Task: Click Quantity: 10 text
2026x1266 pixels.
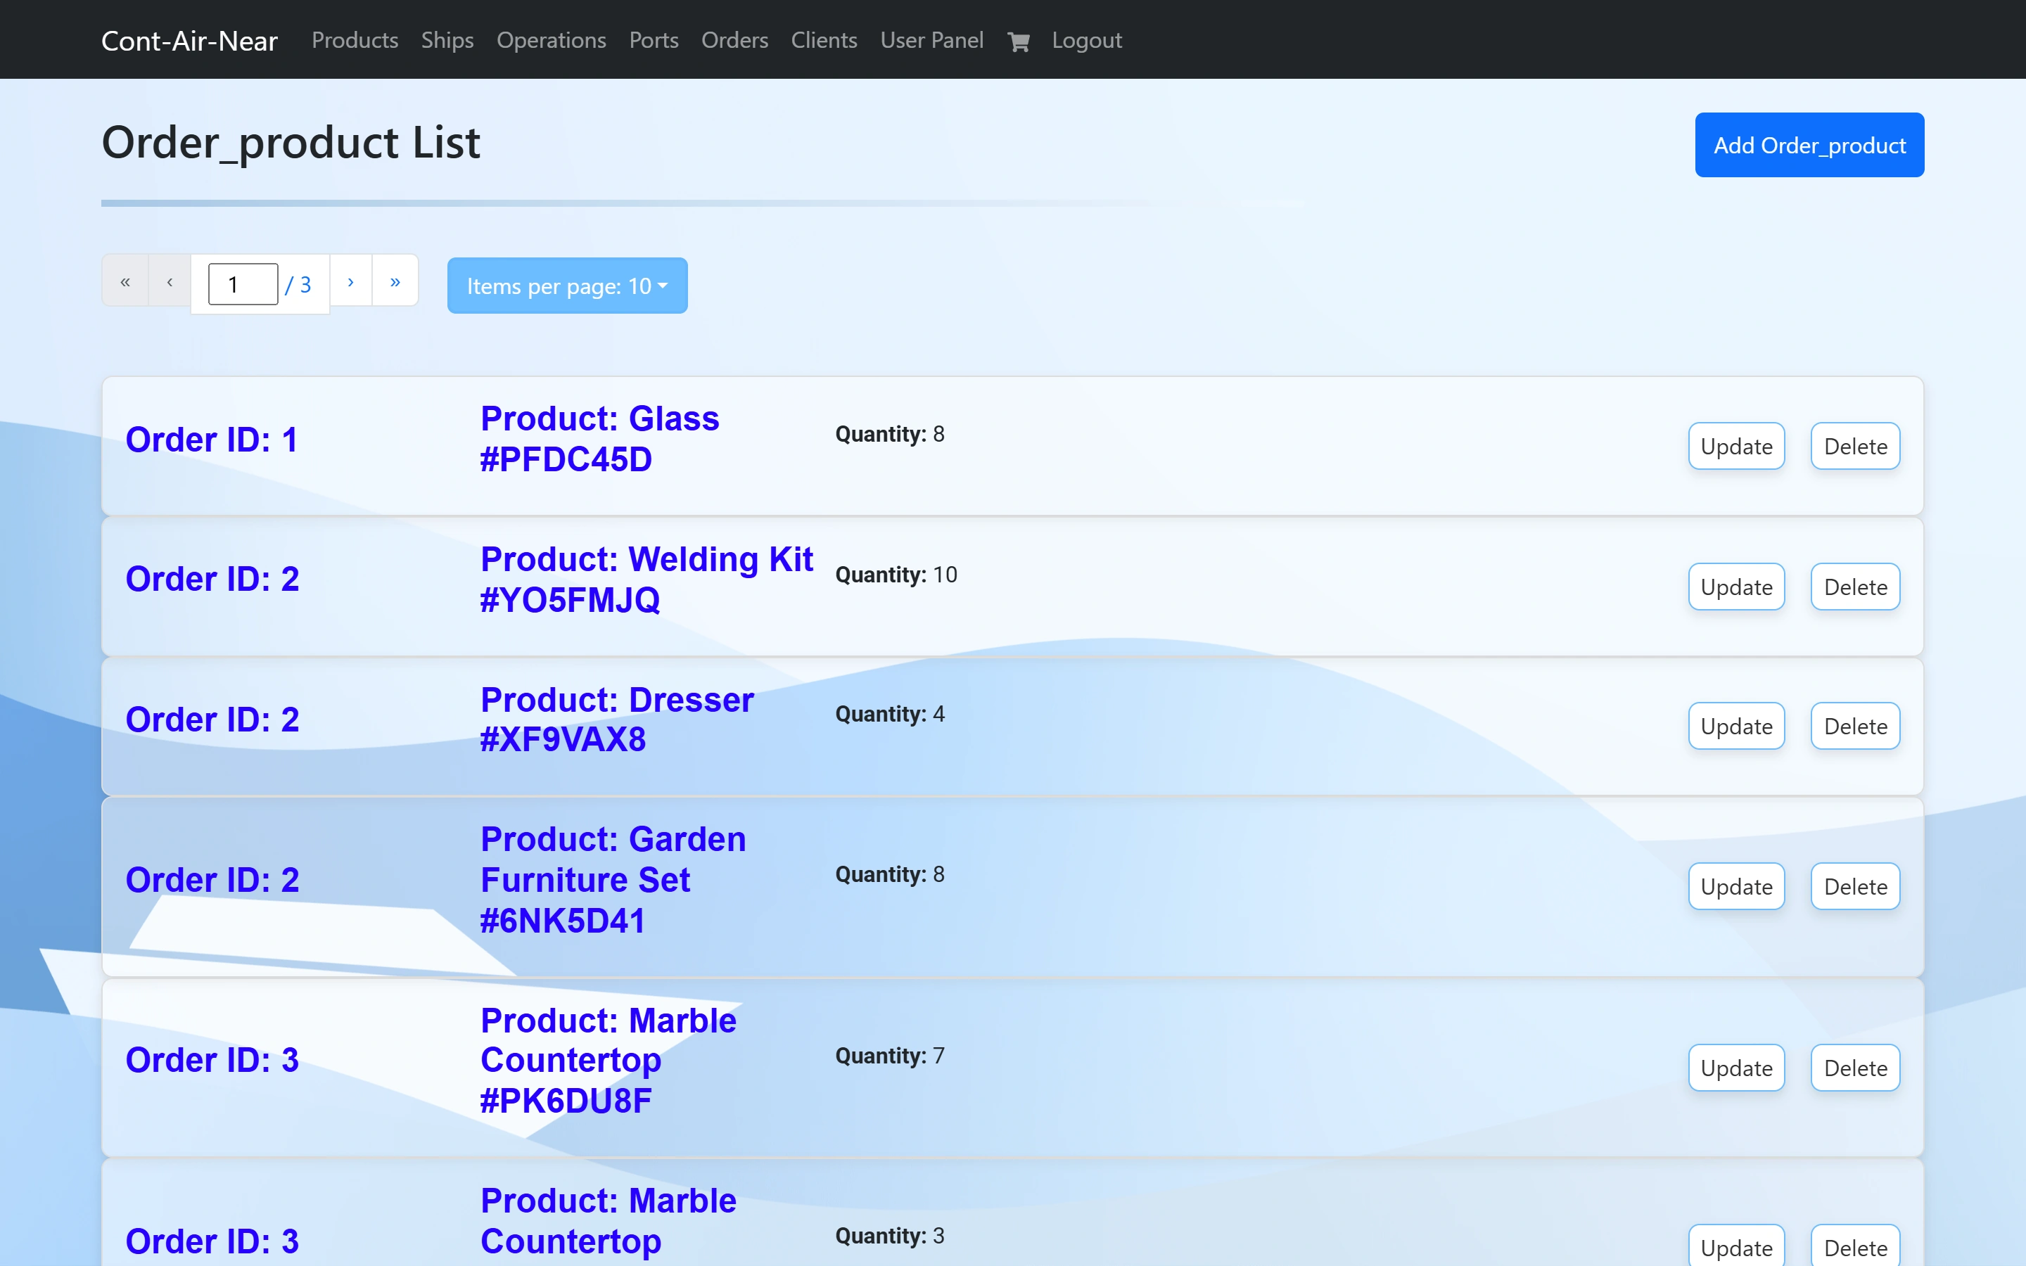Action: [x=896, y=575]
